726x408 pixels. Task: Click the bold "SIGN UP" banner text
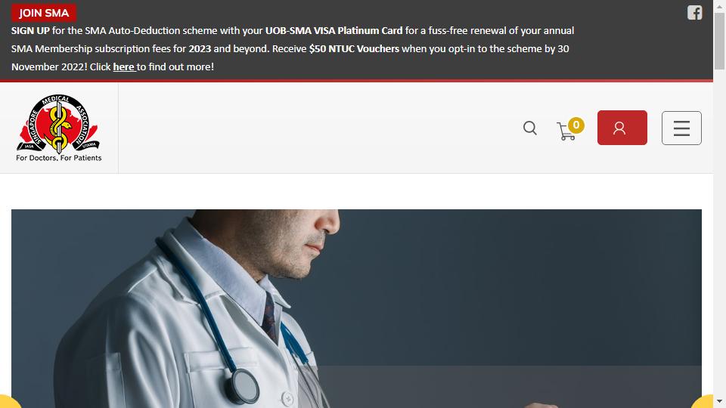[30, 30]
